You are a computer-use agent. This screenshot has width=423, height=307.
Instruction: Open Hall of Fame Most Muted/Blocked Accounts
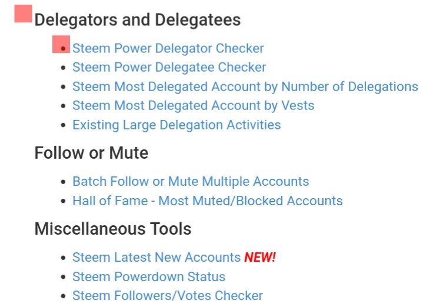[208, 201]
